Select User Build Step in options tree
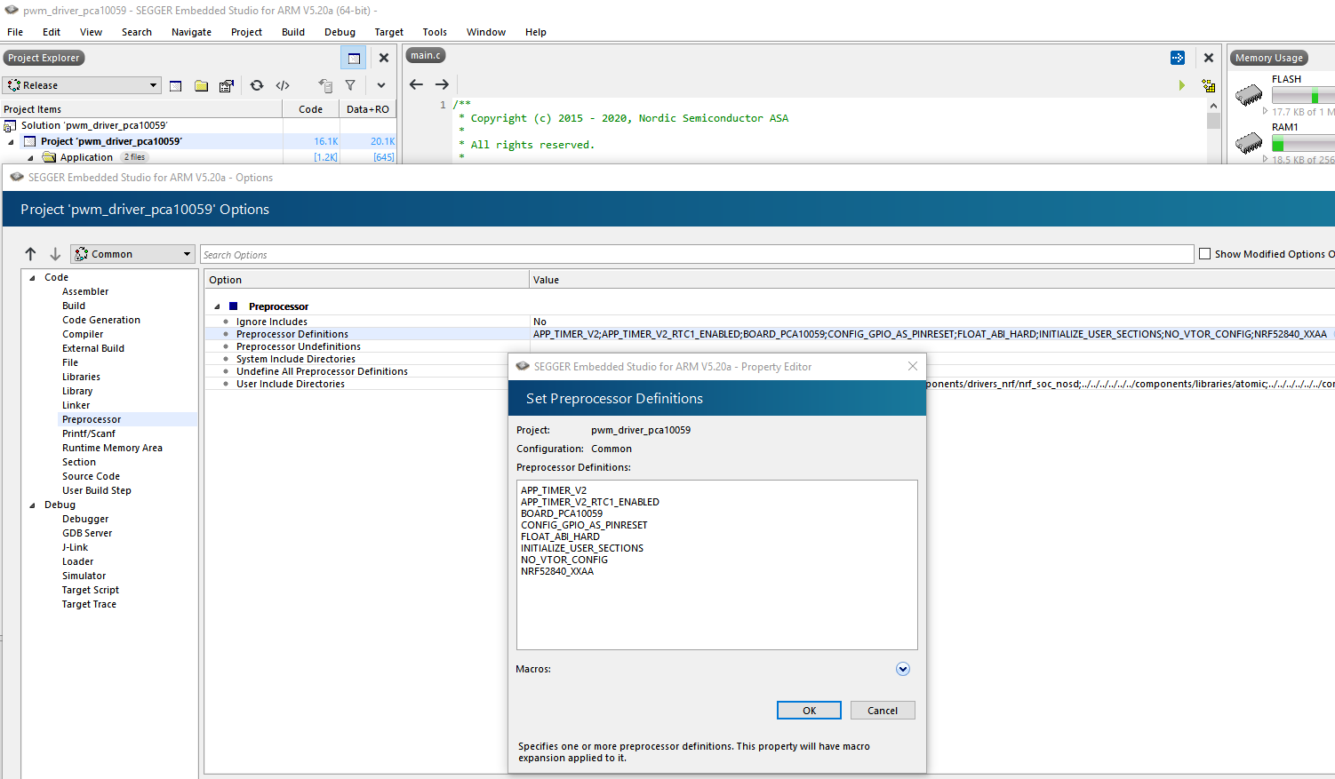The width and height of the screenshot is (1335, 779). point(97,490)
